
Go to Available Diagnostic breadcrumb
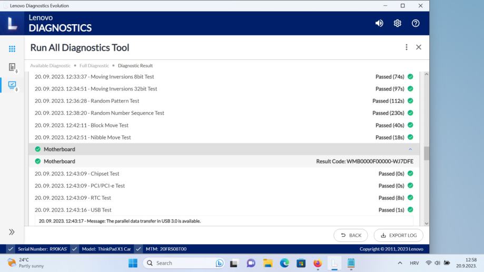(x=50, y=66)
